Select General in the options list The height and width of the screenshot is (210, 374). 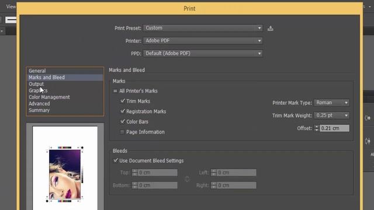[65, 71]
